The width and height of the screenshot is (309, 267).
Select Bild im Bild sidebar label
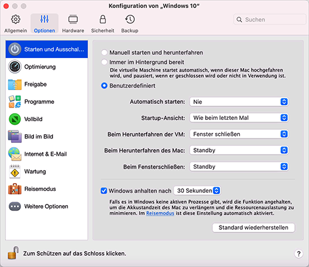39,137
